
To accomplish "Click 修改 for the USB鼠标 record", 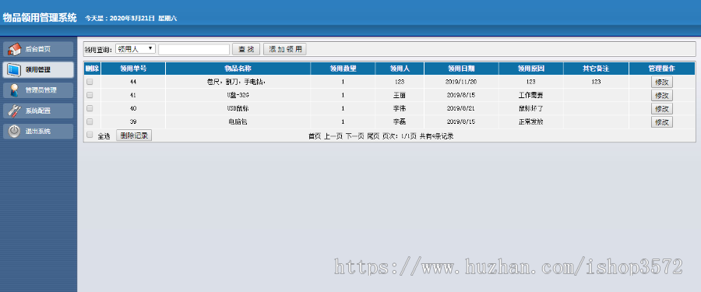I will pos(661,109).
